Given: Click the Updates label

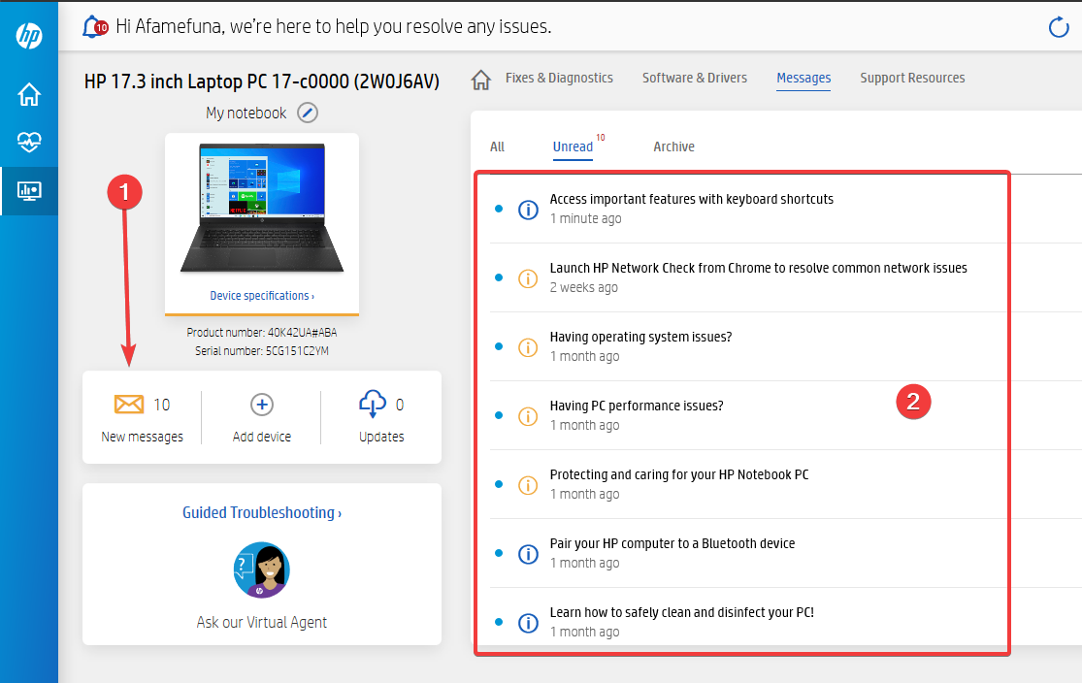Looking at the screenshot, I should [x=381, y=437].
